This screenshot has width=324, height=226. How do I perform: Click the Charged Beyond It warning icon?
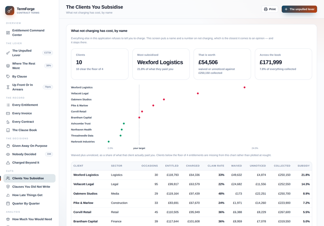pyautogui.click(x=8, y=163)
